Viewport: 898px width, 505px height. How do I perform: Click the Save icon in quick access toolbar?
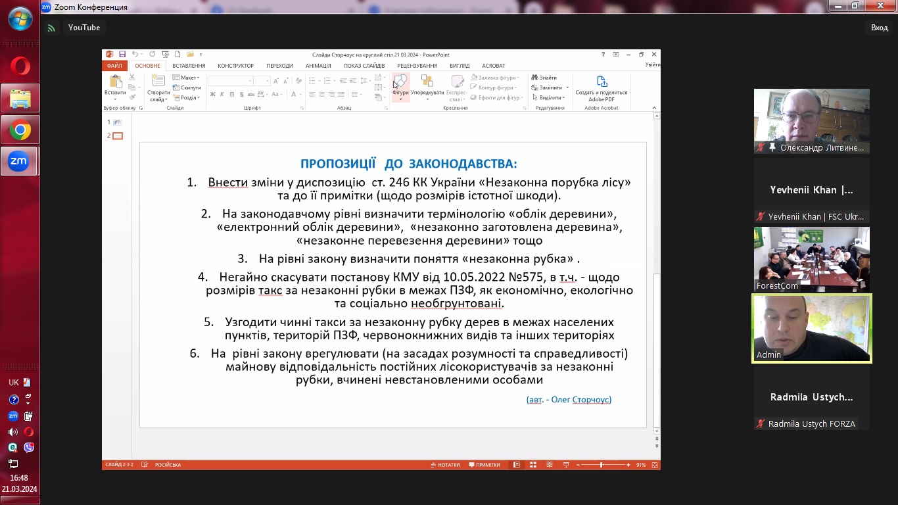coord(122,55)
